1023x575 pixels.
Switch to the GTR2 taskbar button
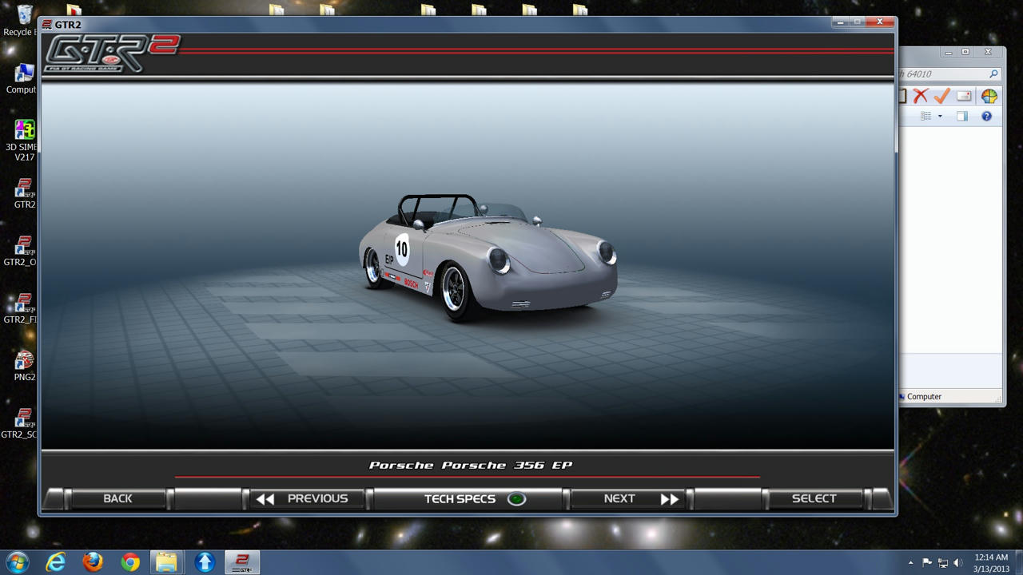(x=241, y=562)
